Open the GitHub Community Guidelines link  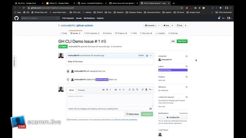tap(126, 120)
